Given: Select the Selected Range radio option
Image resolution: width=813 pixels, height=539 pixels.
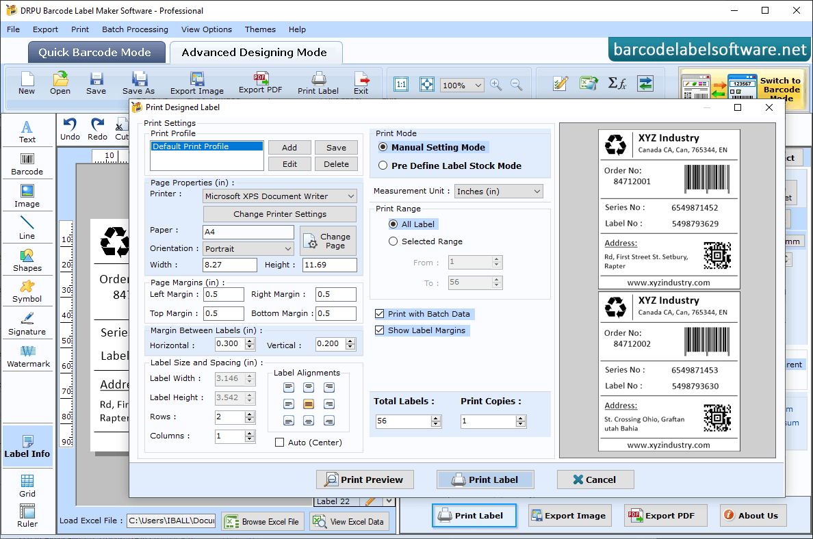Looking at the screenshot, I should click(393, 241).
